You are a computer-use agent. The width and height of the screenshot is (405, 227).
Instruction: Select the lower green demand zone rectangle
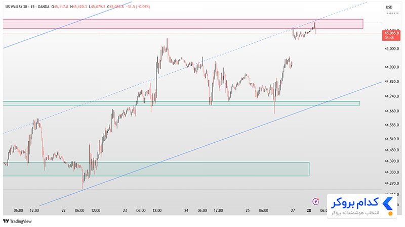click(156, 169)
